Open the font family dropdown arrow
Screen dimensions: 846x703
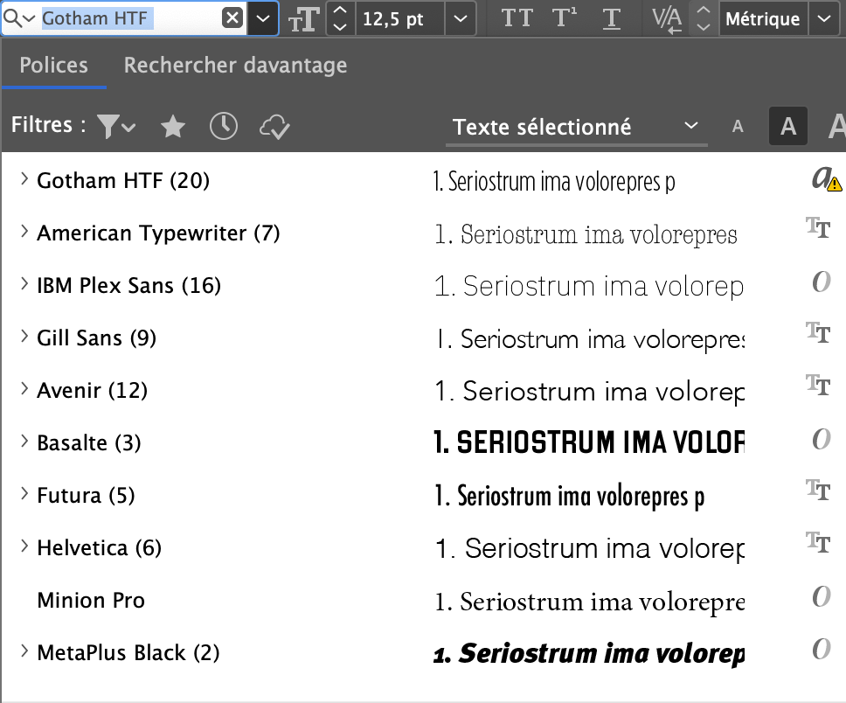click(x=262, y=18)
